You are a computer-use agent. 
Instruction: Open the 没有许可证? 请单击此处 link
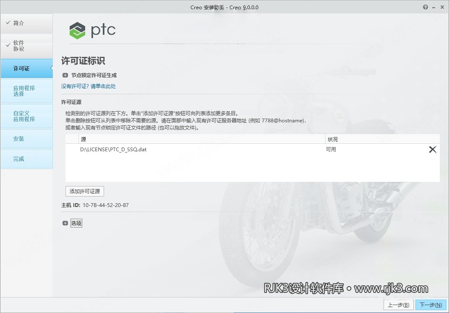click(x=89, y=86)
